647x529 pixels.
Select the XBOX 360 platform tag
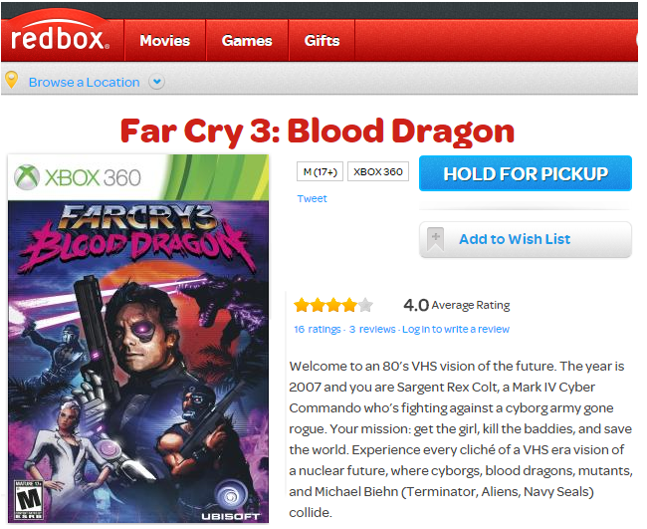click(378, 171)
